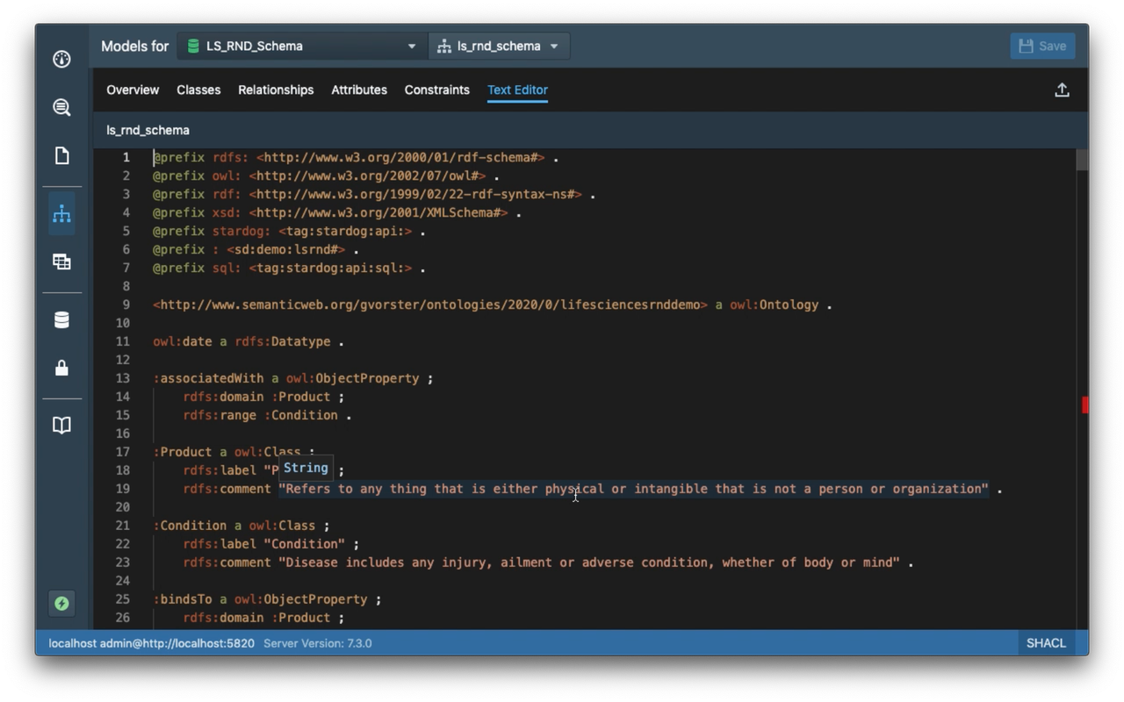
Task: Open the dashboard gauge icon in sidebar
Action: [61, 60]
